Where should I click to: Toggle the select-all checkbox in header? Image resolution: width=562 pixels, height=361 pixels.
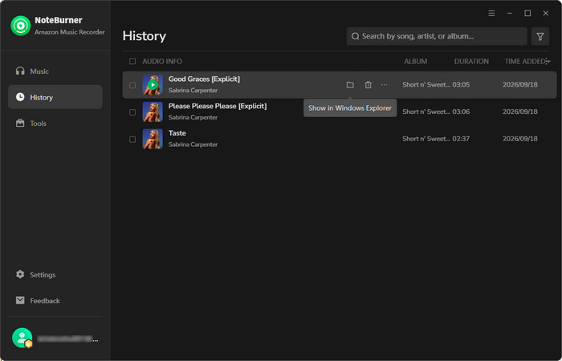[132, 61]
